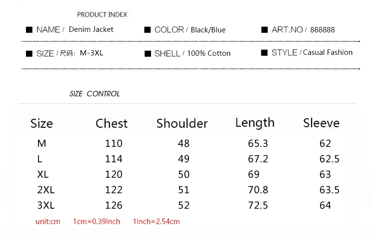Select the Chest column header

pos(111,123)
